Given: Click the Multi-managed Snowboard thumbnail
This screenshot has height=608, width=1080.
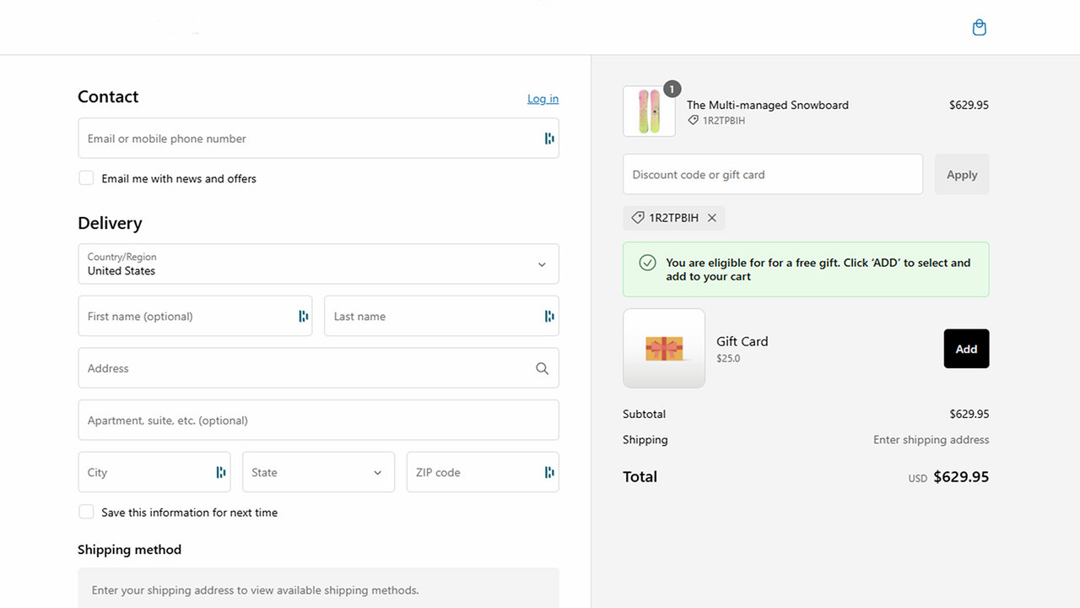Looking at the screenshot, I should [649, 111].
